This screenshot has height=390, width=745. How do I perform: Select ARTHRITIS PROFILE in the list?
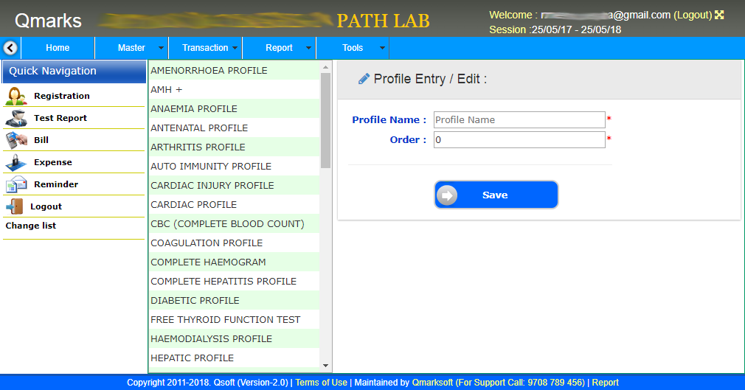coord(235,147)
